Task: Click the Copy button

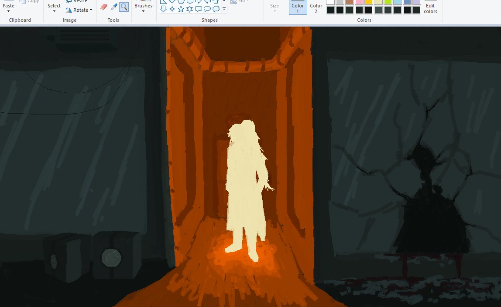Action: click(29, 1)
